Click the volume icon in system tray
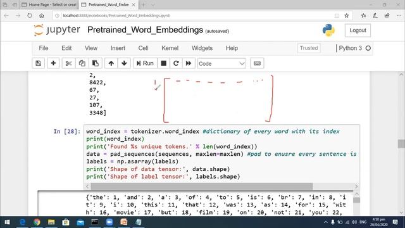Screen dimensions: 405x228 pos(354,222)
